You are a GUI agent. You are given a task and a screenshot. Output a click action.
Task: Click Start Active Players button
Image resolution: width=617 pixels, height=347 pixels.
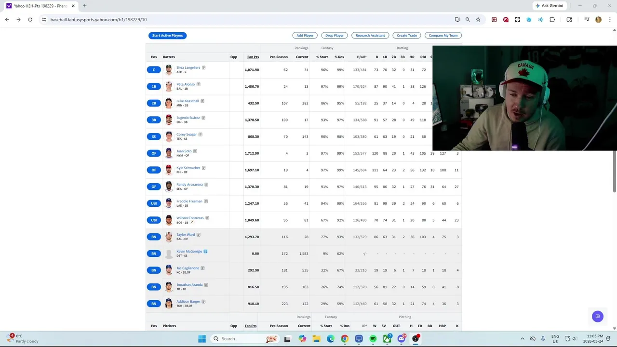(167, 35)
